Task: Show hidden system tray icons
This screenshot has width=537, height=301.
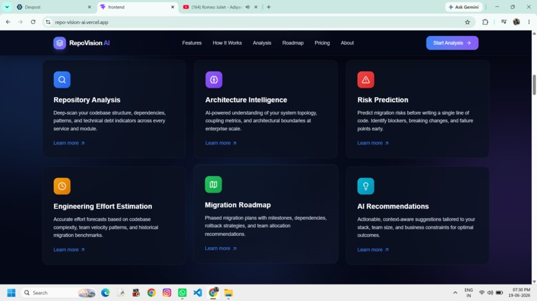Action: [x=455, y=293]
